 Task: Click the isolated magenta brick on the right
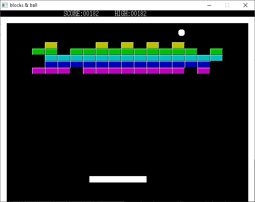[204, 71]
